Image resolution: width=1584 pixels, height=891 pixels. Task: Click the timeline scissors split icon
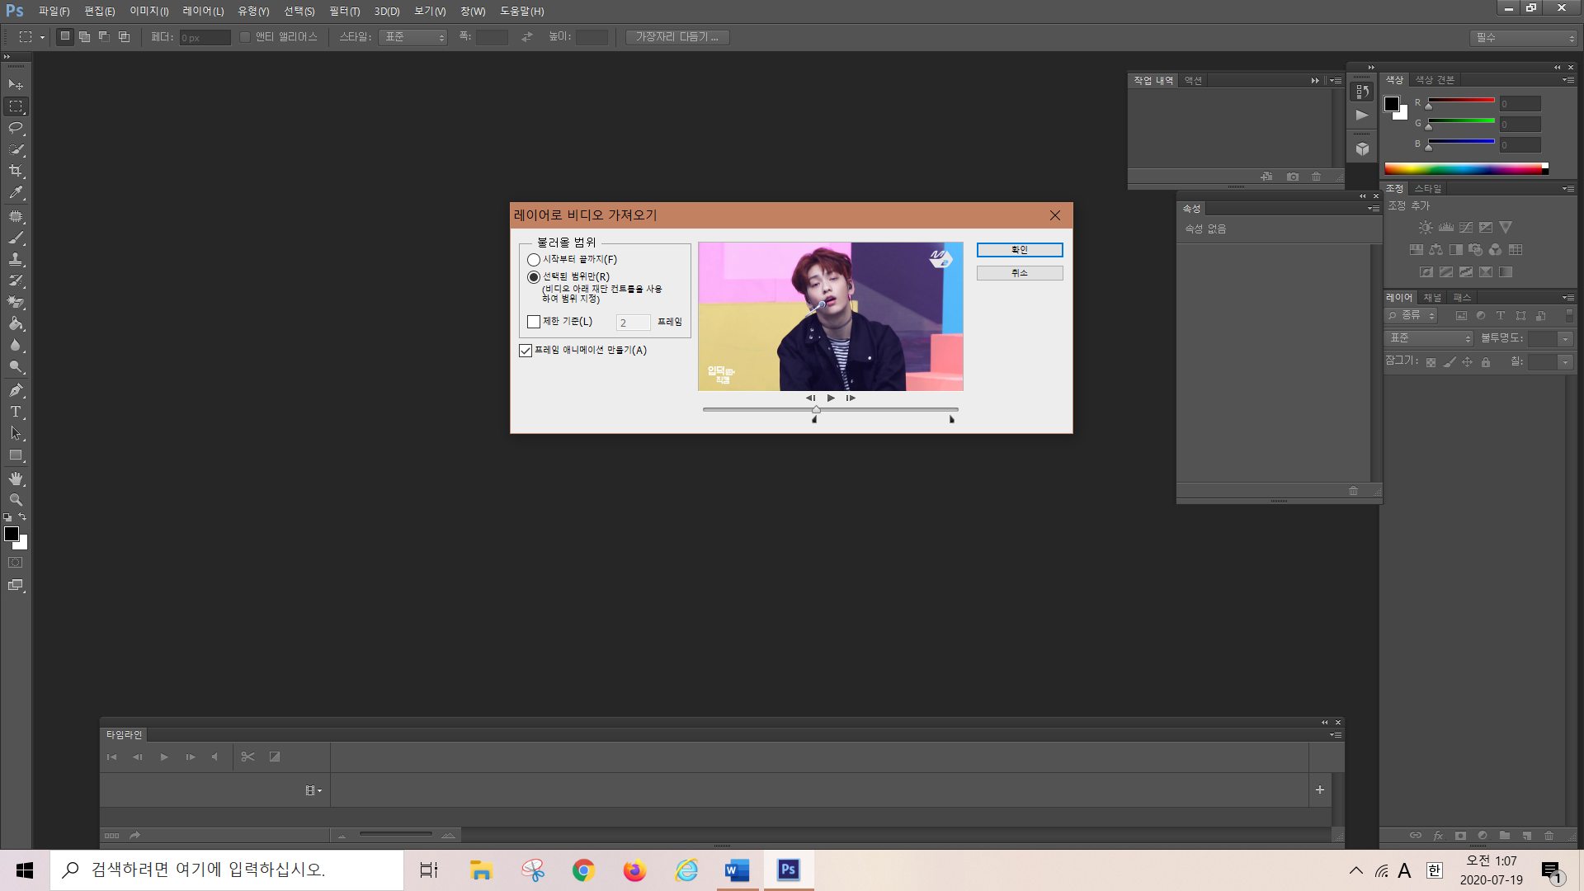tap(247, 757)
